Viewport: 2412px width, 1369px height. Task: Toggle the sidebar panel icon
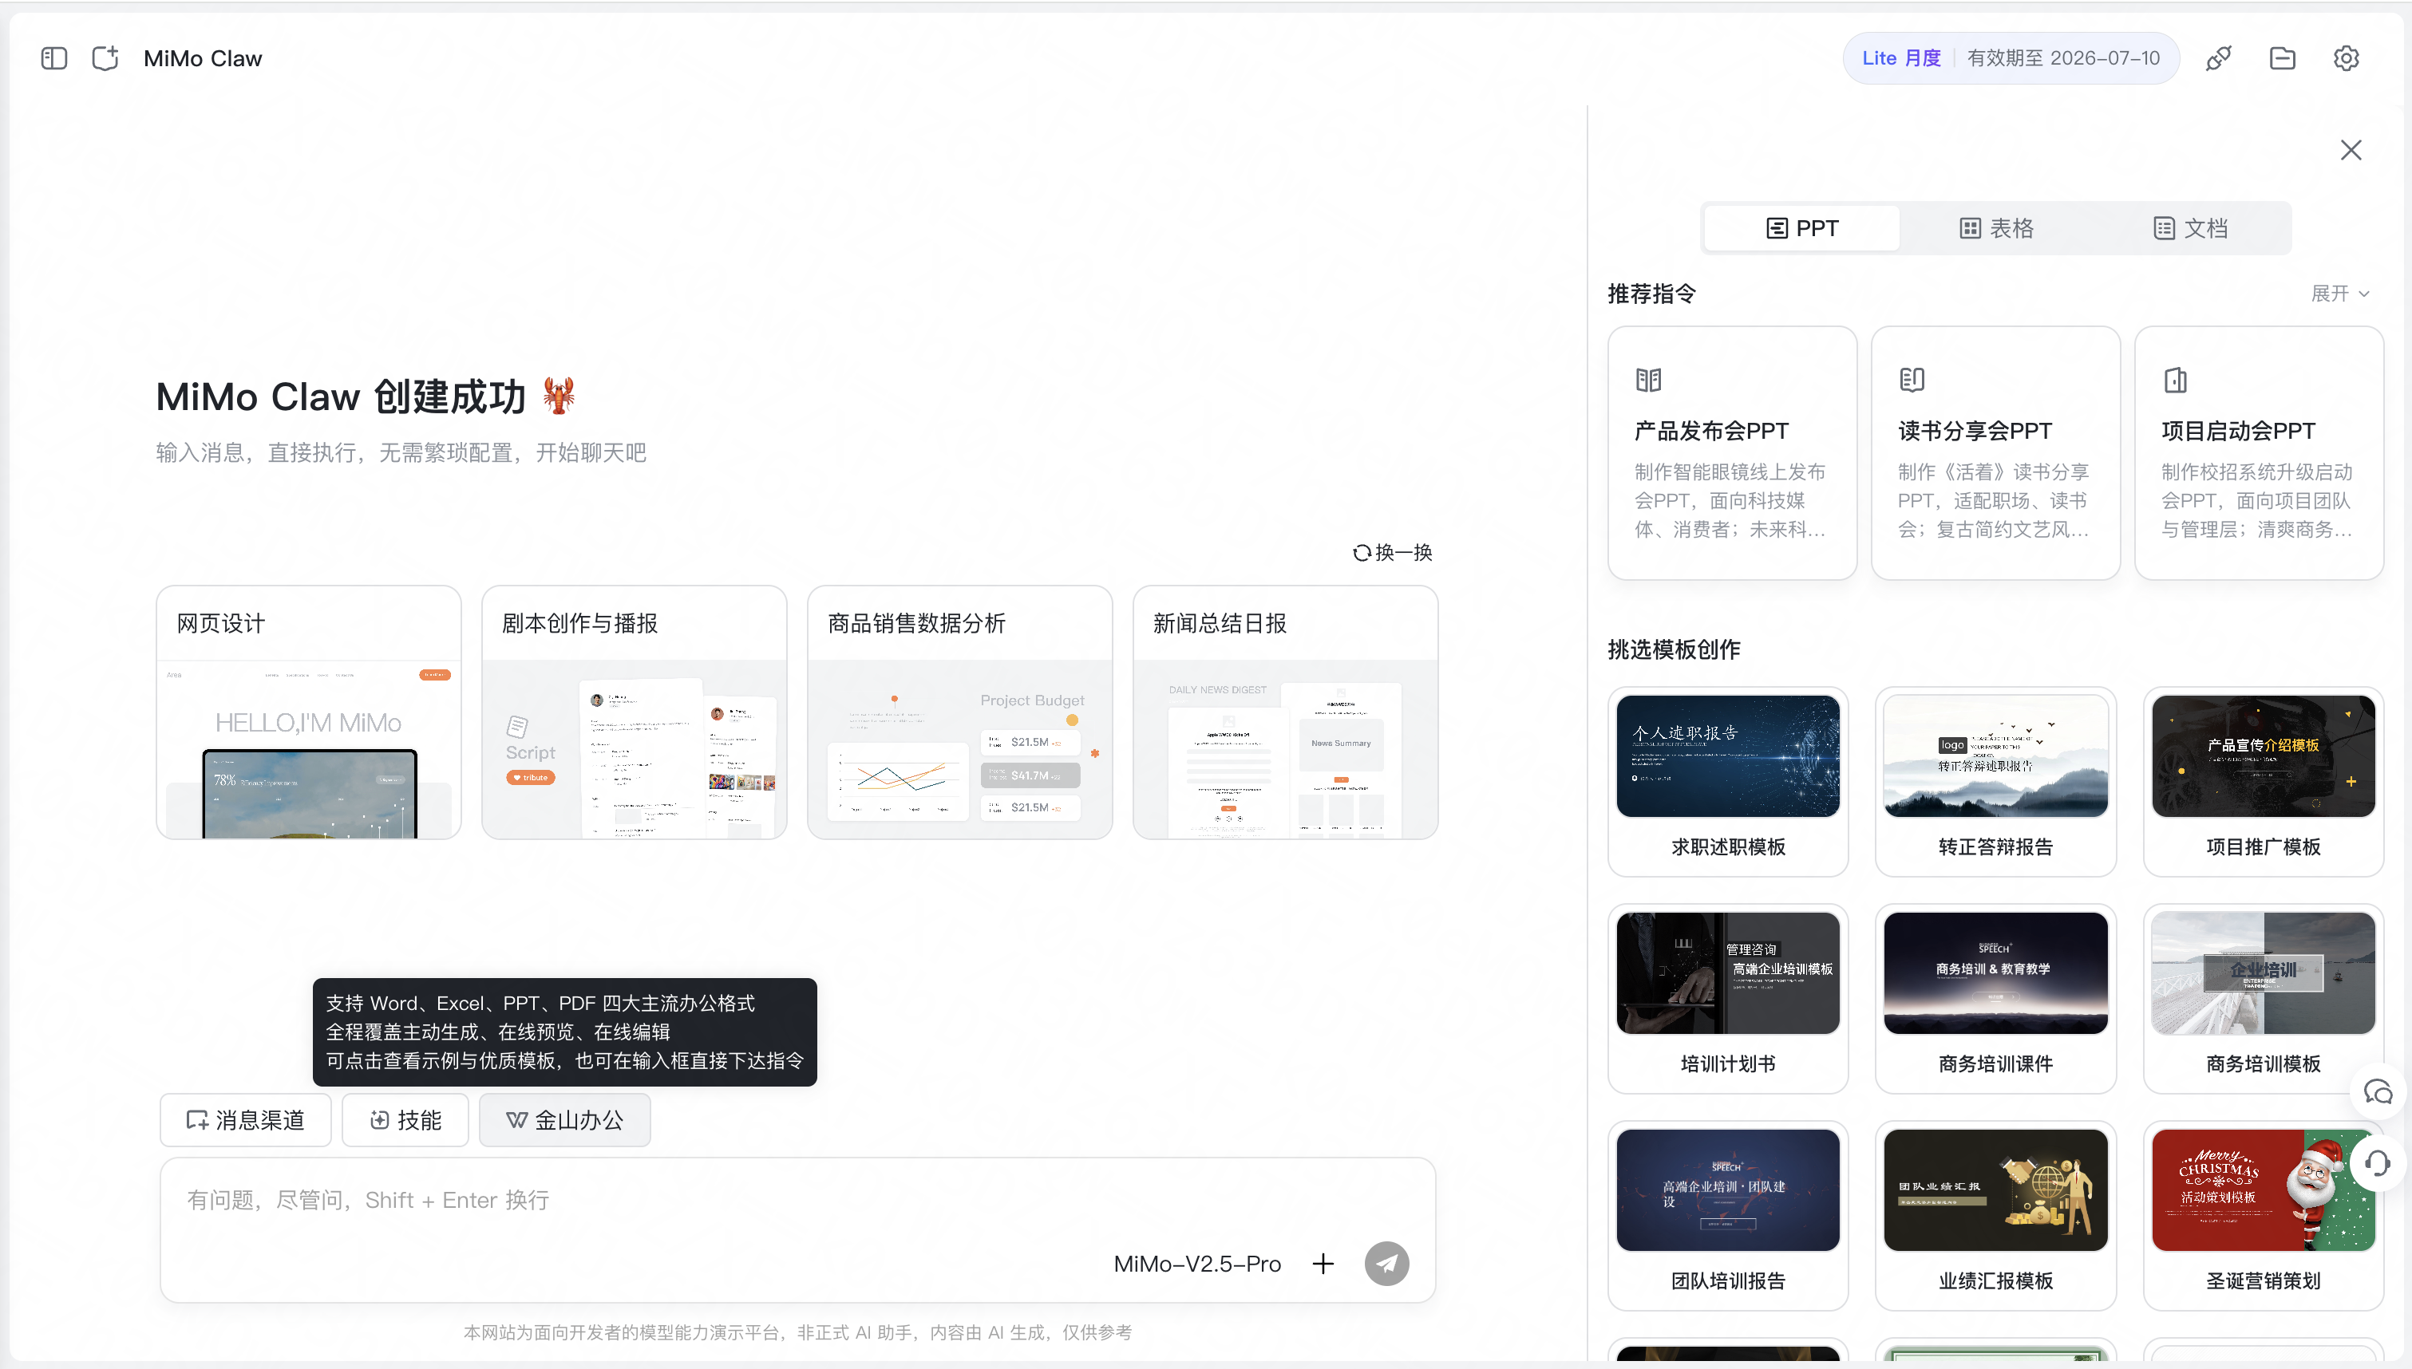tap(54, 58)
